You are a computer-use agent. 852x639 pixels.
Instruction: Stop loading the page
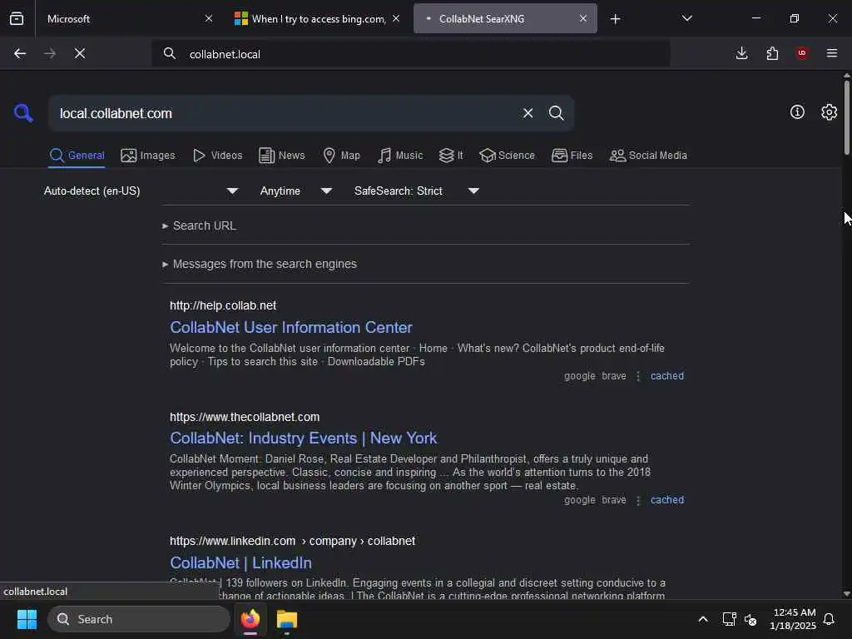[80, 53]
